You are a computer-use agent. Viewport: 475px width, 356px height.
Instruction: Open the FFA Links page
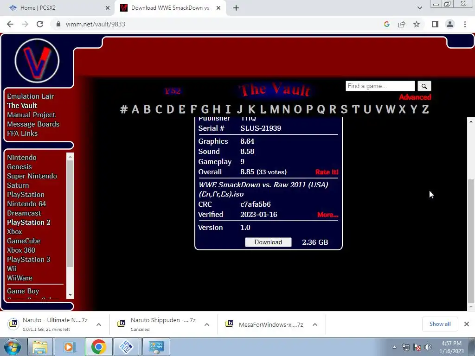(22, 133)
